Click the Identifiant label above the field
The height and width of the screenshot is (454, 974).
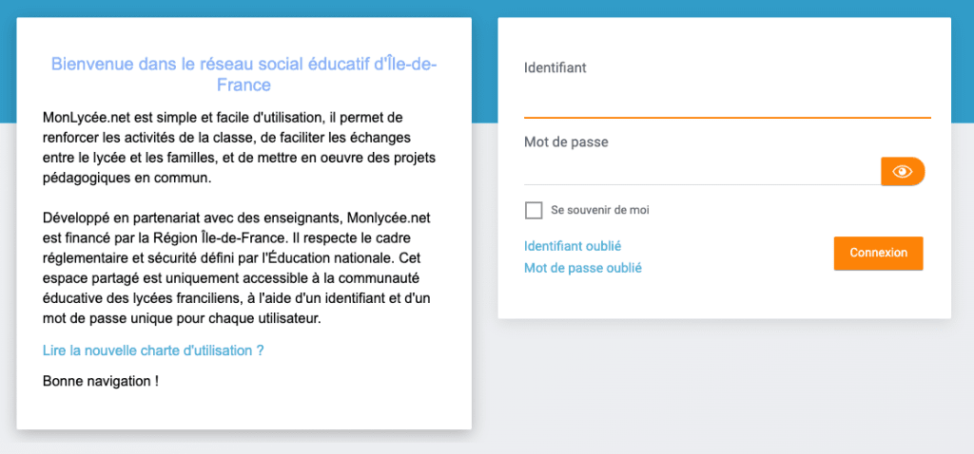pos(555,67)
